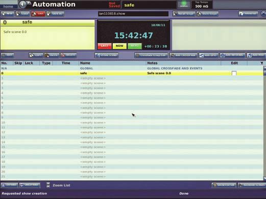Click the green NEXT button
Screen dimensions: 266x199
coord(135,46)
